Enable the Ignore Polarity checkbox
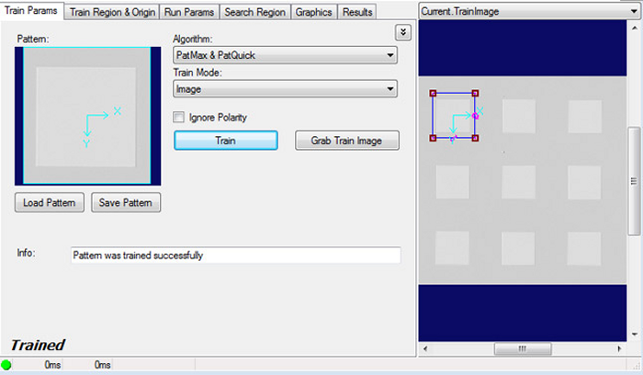 pos(180,118)
